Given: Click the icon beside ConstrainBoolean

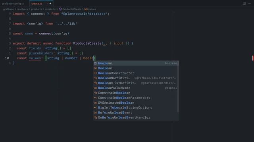Looking at the screenshot, I should pos(96,93).
